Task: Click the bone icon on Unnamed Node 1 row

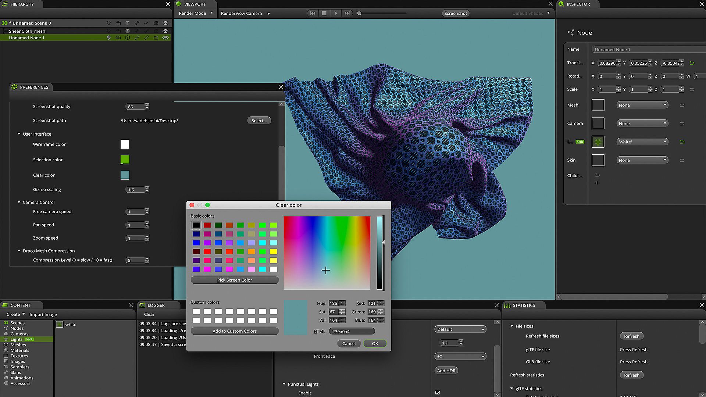Action: tap(146, 38)
